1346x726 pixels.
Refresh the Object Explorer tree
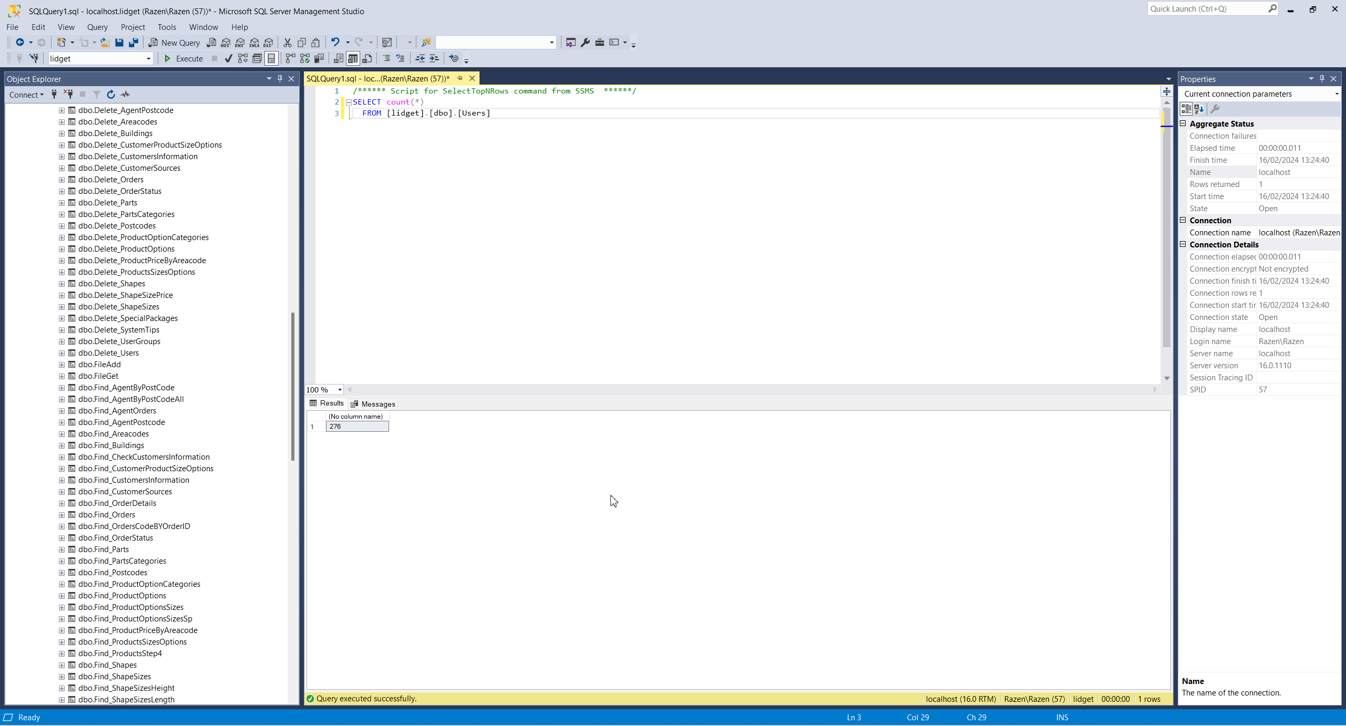[111, 95]
